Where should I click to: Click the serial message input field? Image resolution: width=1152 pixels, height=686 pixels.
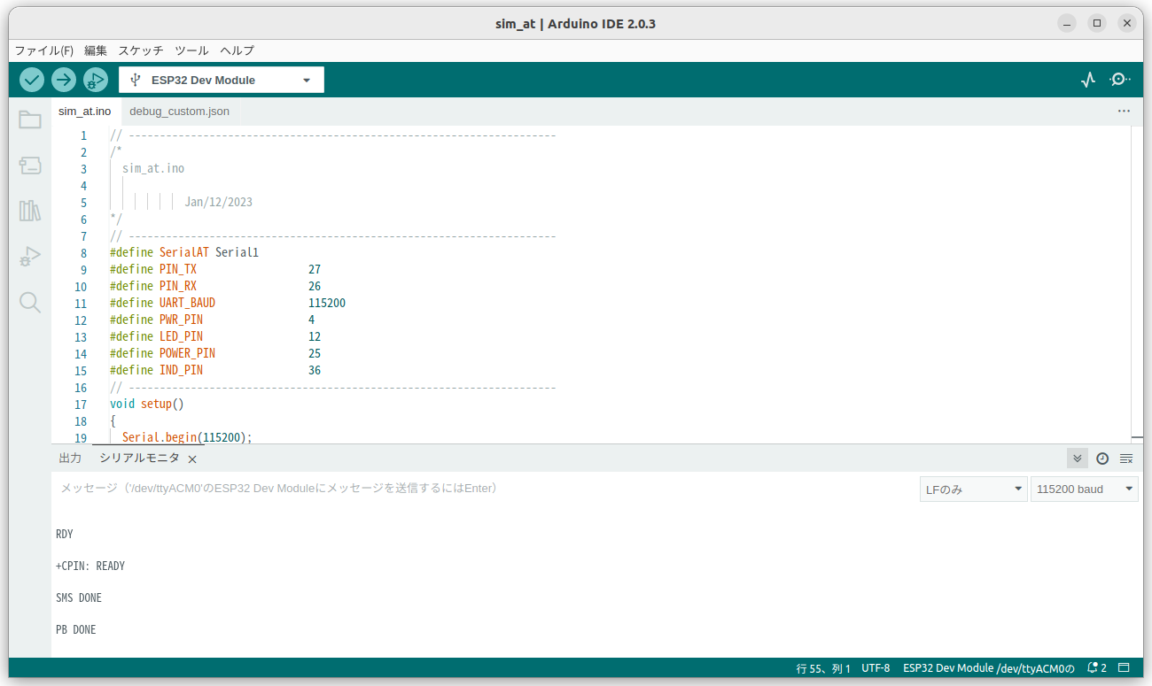point(483,489)
